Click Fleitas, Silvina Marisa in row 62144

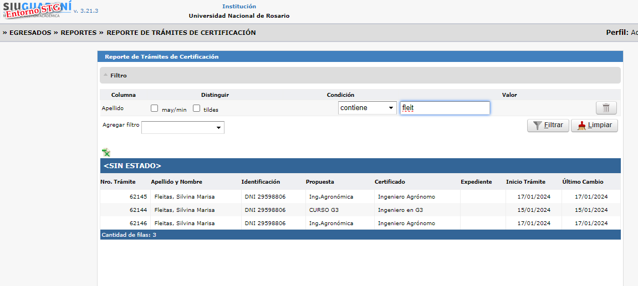(185, 210)
